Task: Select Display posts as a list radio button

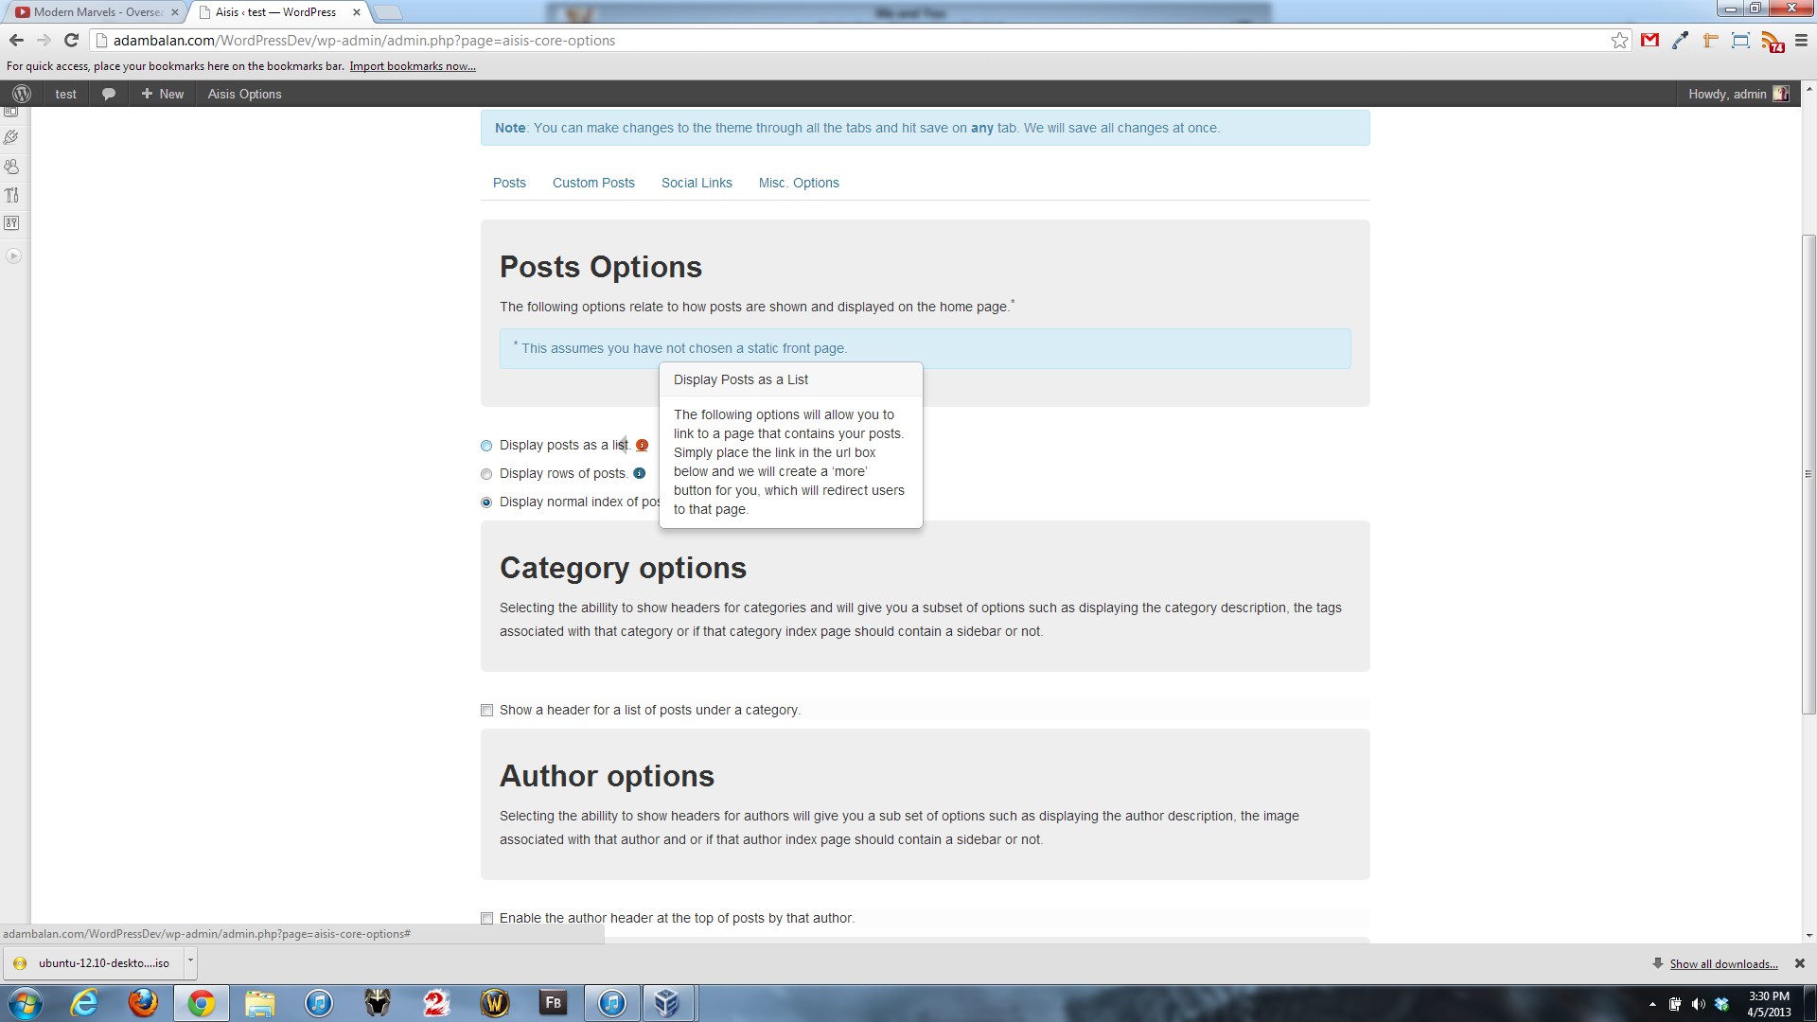Action: (x=486, y=444)
